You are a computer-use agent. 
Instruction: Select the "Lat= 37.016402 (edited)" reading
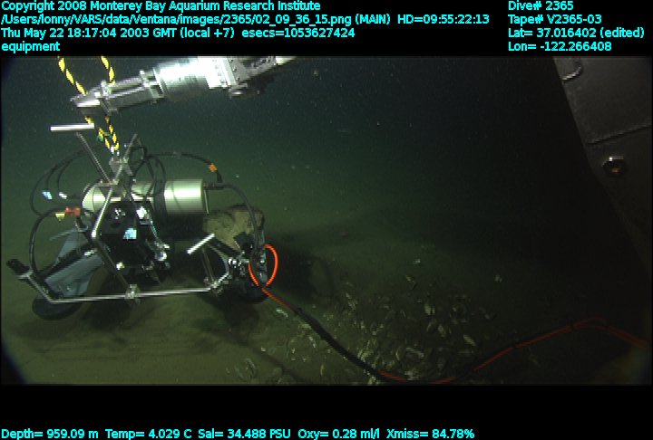tap(576, 33)
